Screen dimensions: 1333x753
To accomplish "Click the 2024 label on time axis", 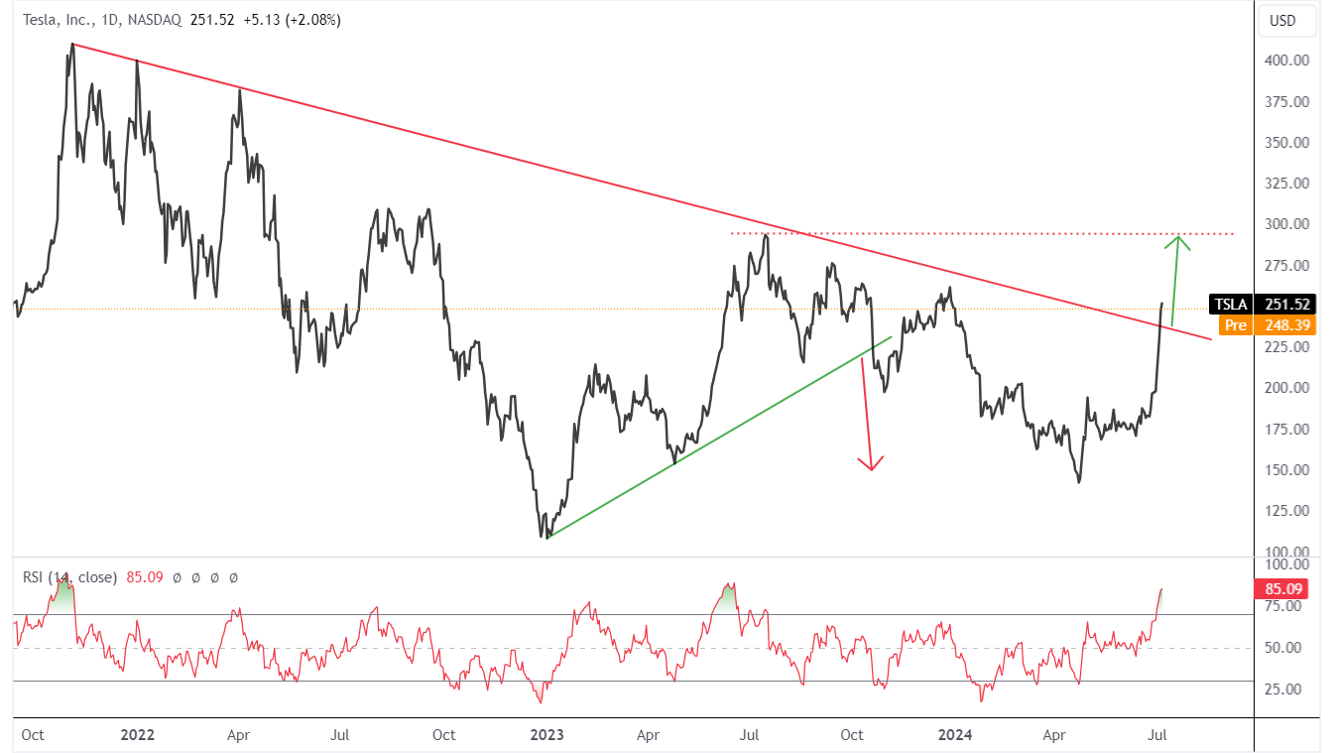I will pyautogui.click(x=956, y=735).
